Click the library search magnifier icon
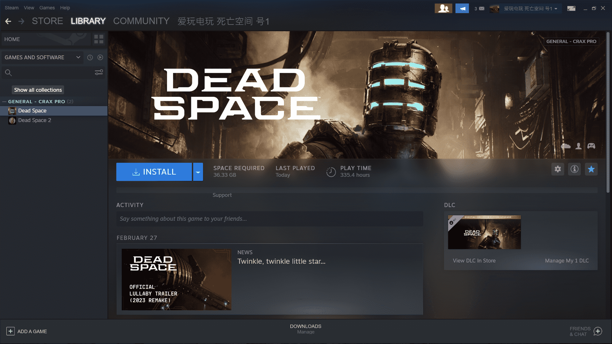 [8, 73]
